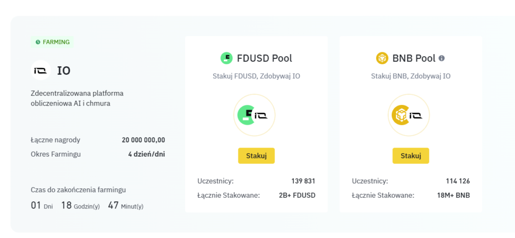Image resolution: width=515 pixels, height=238 pixels.
Task: Click the countdown days value 01
Action: 36,205
